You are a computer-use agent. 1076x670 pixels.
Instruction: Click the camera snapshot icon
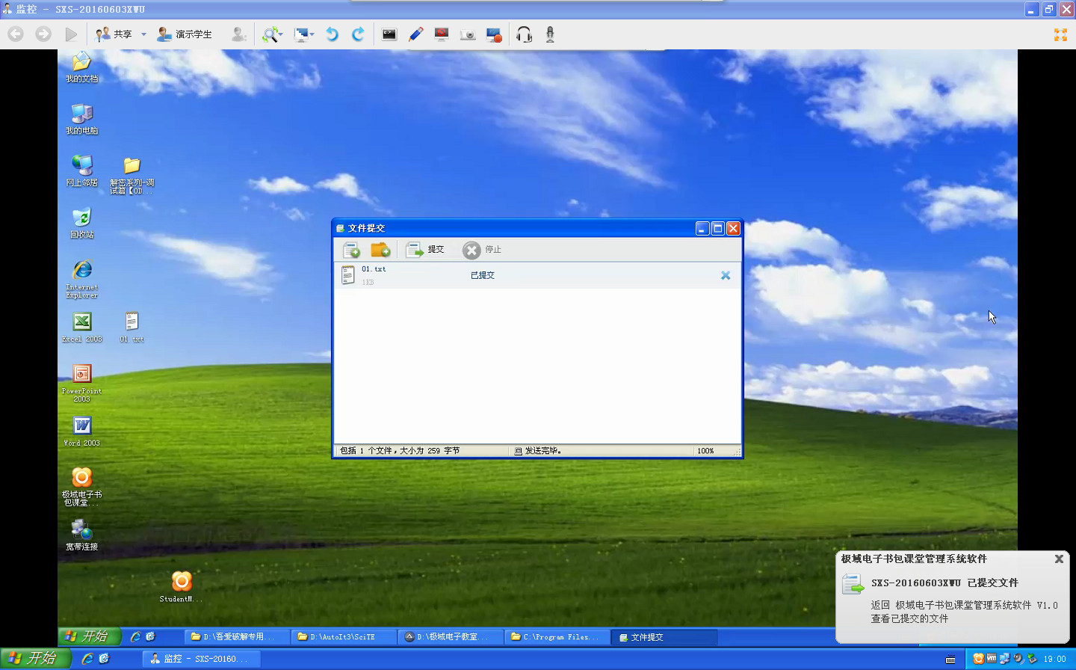(x=468, y=34)
